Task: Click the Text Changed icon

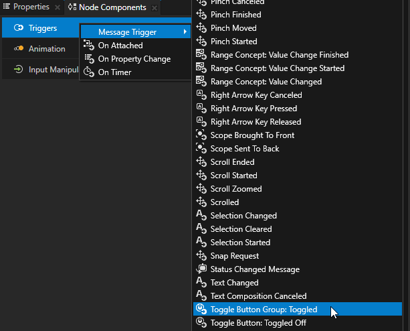Action: click(201, 282)
